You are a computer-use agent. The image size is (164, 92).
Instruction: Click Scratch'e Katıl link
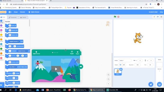153,12
